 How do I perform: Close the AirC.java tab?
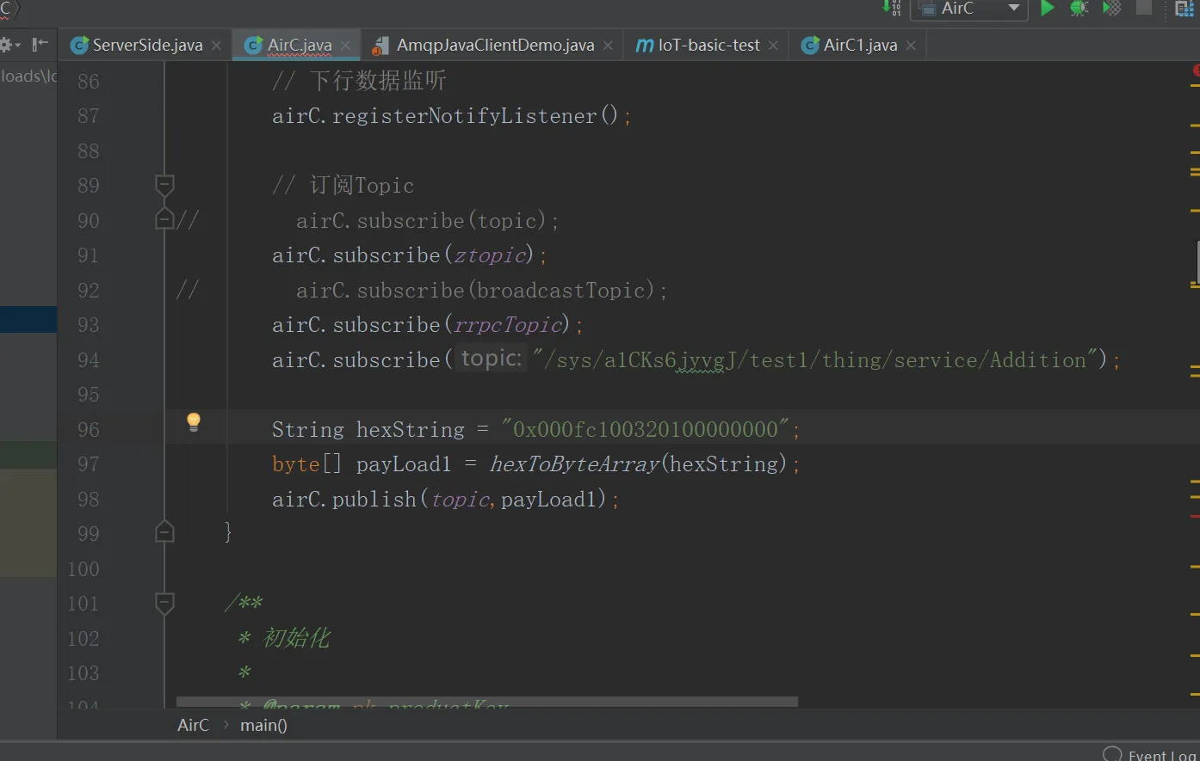click(345, 46)
